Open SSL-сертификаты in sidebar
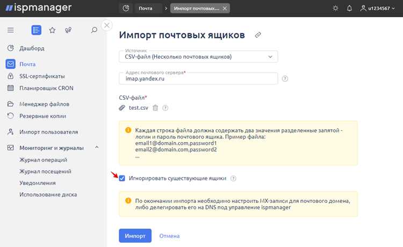This screenshot has width=403, height=247. click(42, 76)
